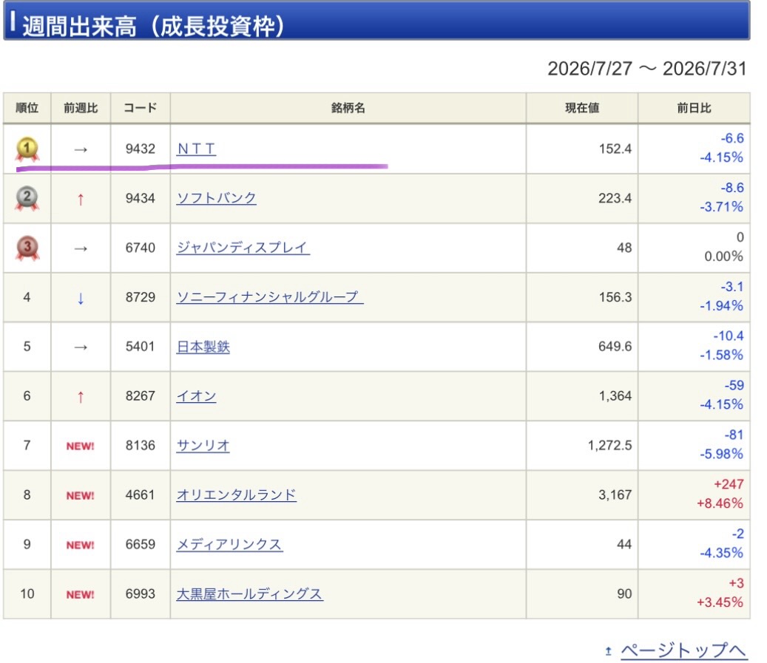Click the -1.94% change value

(721, 305)
